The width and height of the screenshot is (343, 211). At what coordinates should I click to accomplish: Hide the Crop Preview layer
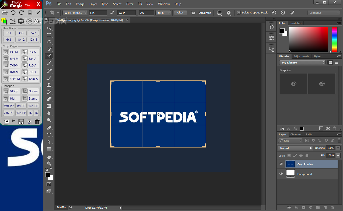tap(281, 164)
